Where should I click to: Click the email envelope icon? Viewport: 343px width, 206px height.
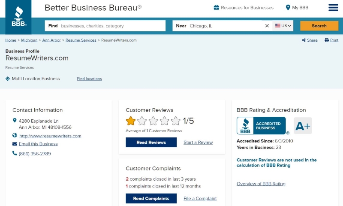pyautogui.click(x=15, y=144)
